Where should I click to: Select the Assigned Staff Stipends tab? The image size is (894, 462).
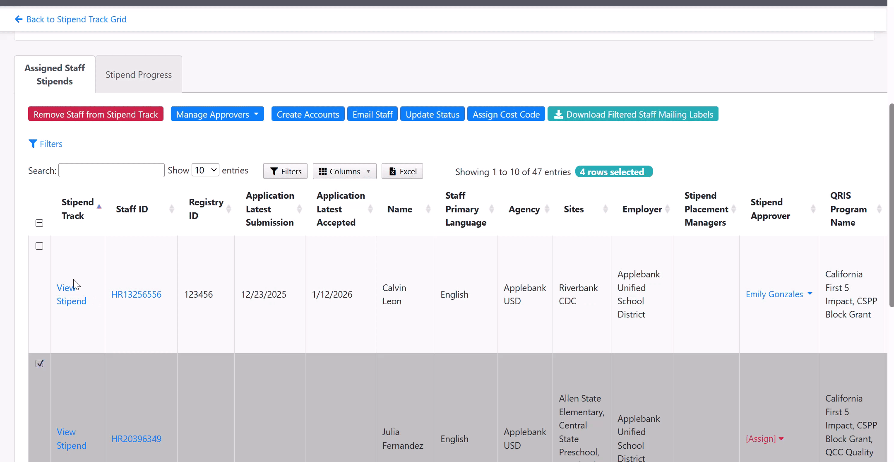pos(55,75)
